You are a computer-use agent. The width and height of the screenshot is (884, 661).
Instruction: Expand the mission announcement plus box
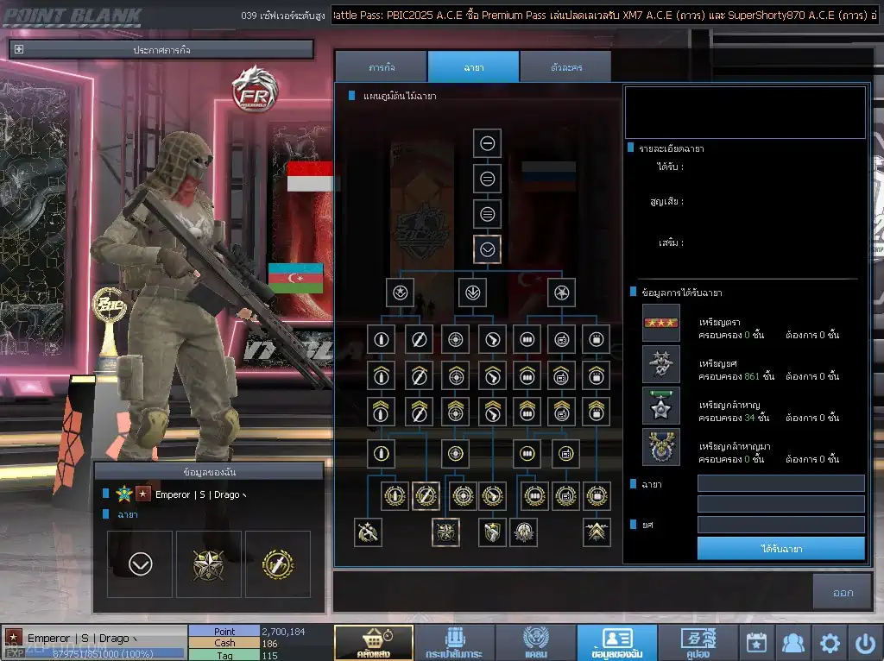click(19, 49)
